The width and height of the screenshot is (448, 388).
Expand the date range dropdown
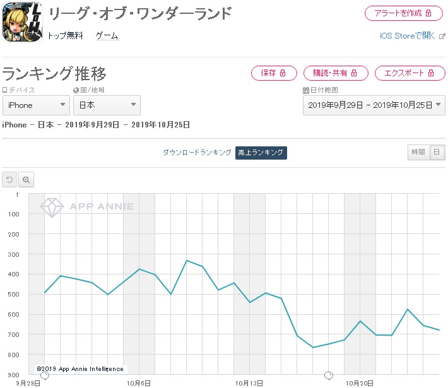tap(374, 105)
